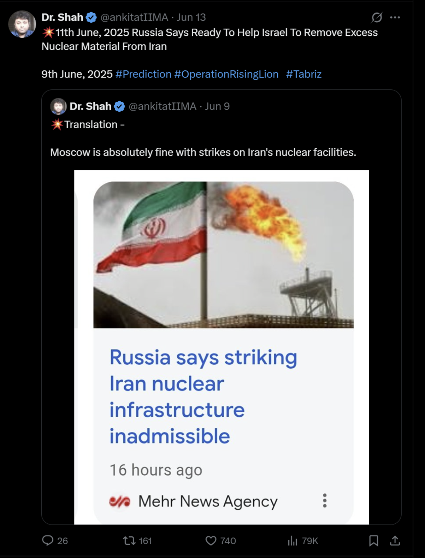Share the tweet with the upload icon
Viewport: 425px width, 558px height.
coord(395,541)
